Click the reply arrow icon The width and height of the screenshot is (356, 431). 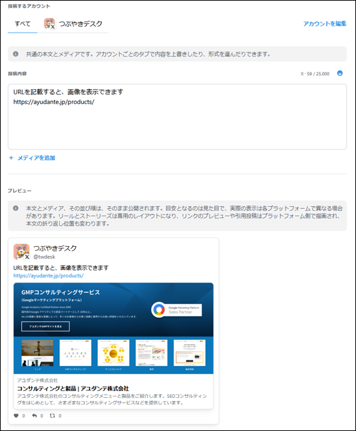coord(35,416)
